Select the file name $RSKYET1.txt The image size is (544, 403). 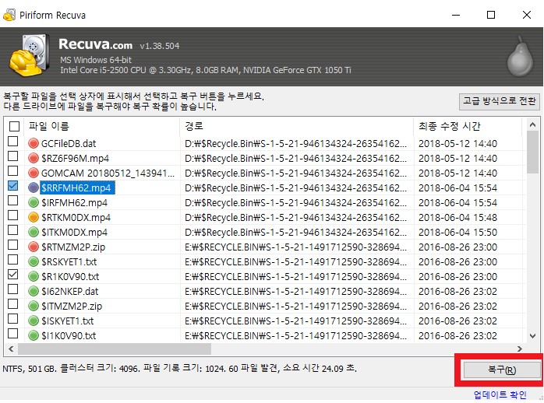tap(69, 261)
